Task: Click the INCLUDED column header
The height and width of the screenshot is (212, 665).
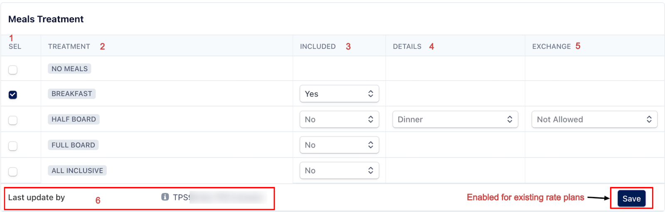Action: [318, 47]
